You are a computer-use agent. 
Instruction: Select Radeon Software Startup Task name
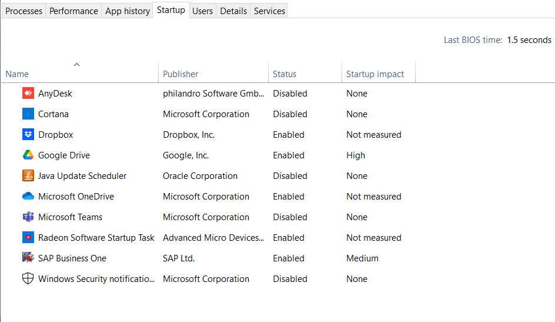point(96,238)
